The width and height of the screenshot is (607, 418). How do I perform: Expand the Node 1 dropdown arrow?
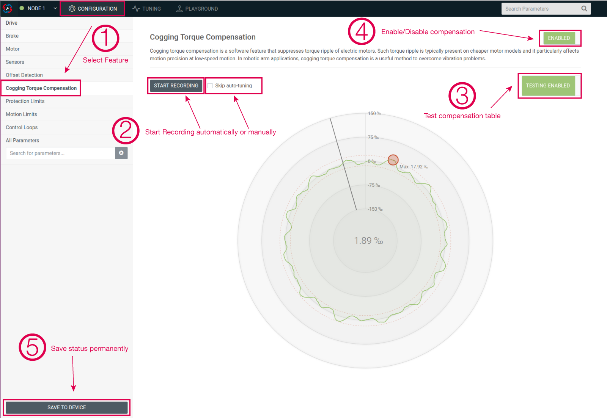click(x=55, y=8)
